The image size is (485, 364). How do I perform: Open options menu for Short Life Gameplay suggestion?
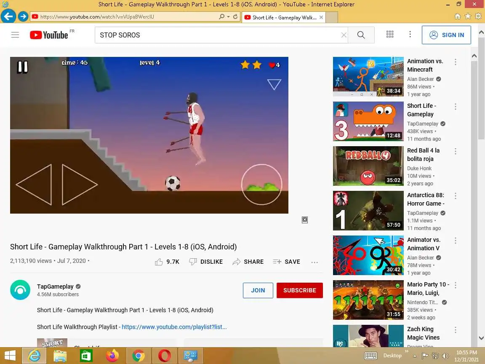455,107
